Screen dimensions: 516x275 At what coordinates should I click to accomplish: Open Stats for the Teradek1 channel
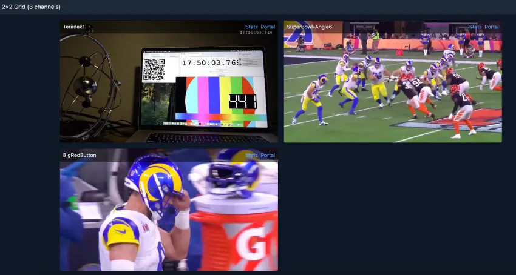[251, 27]
